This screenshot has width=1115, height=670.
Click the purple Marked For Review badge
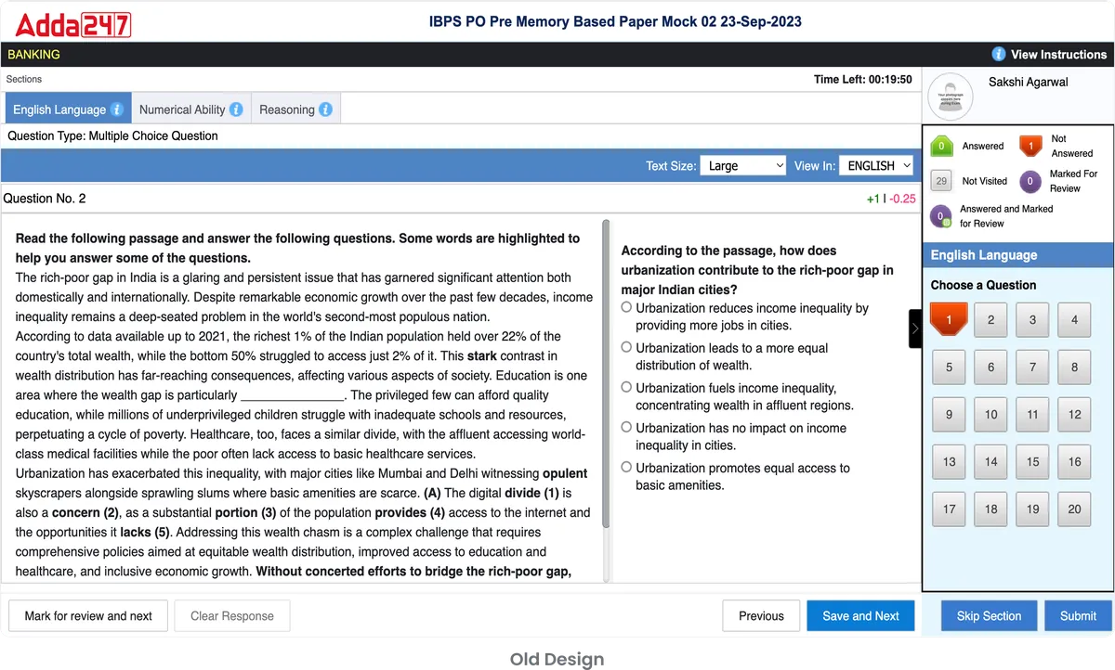tap(1030, 181)
